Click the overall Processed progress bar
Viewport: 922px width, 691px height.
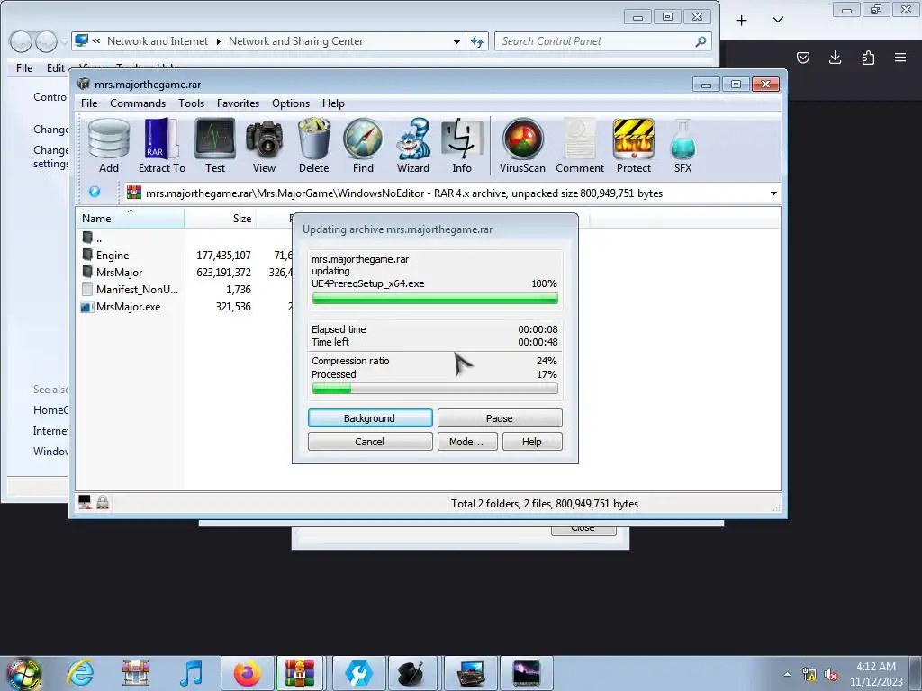click(x=435, y=389)
